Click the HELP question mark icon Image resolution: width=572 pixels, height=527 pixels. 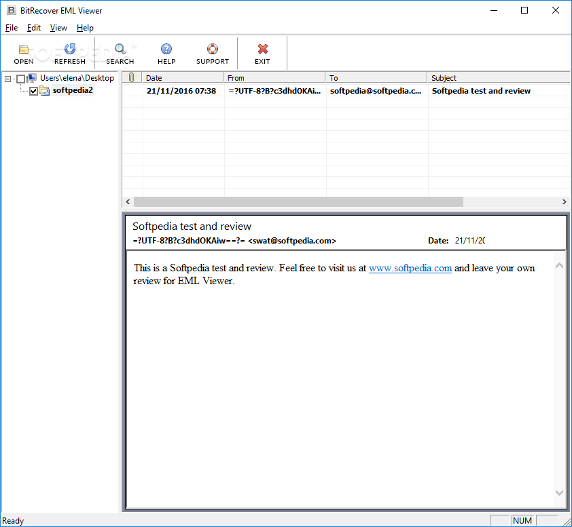coord(166,49)
